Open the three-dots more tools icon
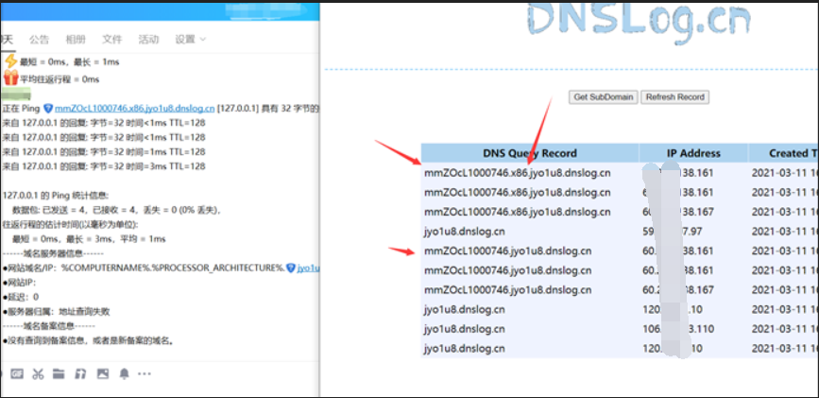The height and width of the screenshot is (398, 819). click(x=145, y=373)
